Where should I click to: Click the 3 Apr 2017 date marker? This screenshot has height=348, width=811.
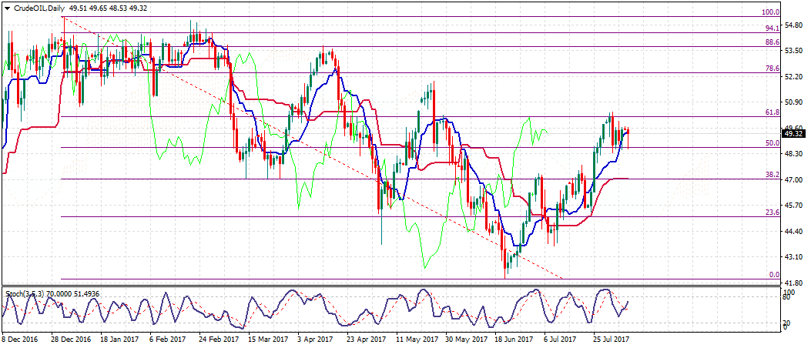click(316, 338)
